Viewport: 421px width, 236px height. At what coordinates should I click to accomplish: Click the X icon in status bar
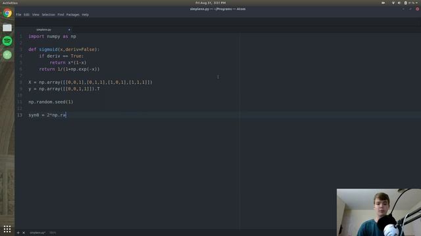24,233
